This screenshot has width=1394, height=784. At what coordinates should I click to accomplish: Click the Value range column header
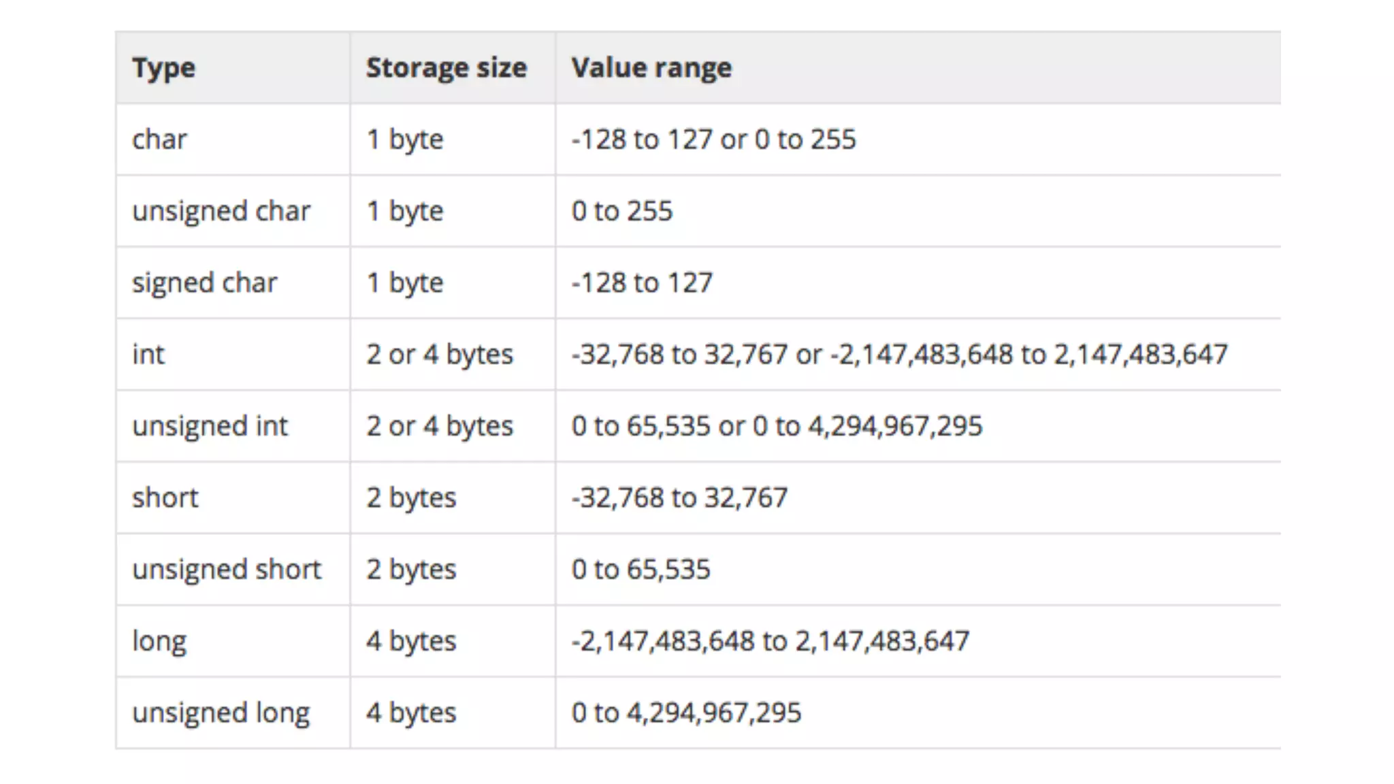tap(651, 67)
